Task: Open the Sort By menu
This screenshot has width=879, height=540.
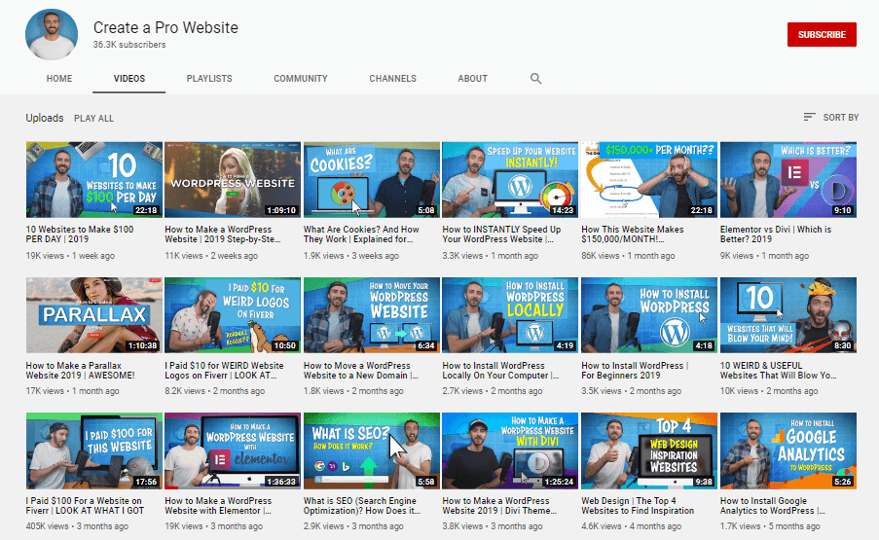Action: click(x=830, y=118)
